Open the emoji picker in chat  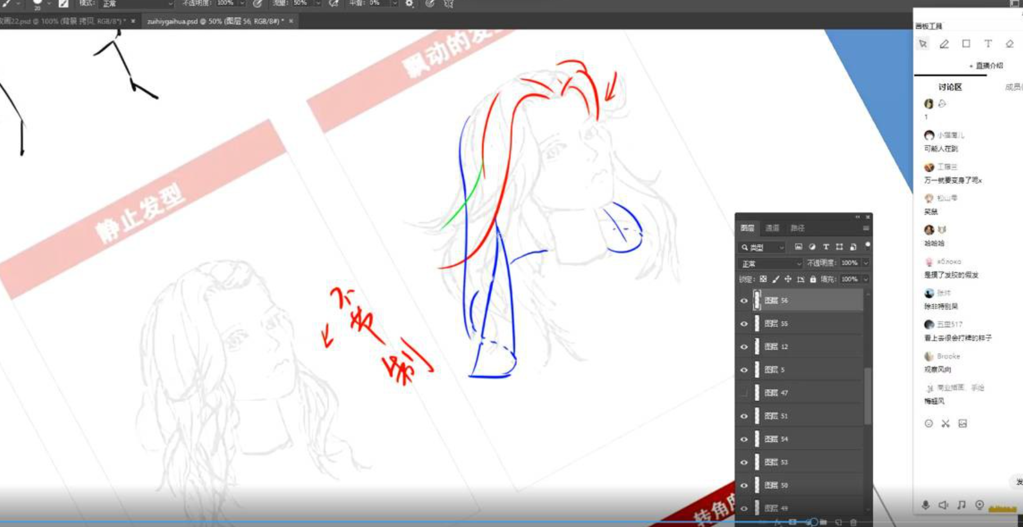(928, 424)
